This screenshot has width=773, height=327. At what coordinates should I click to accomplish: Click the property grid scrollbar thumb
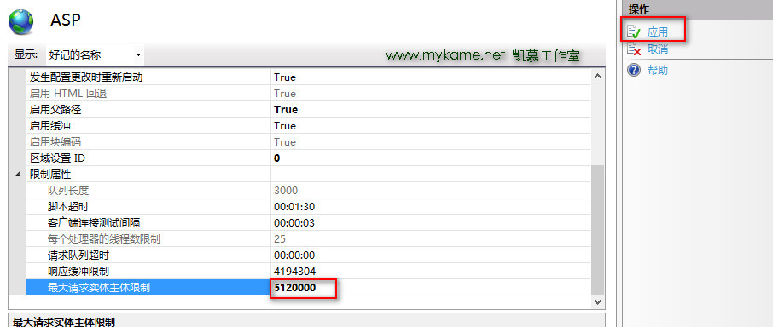597,230
